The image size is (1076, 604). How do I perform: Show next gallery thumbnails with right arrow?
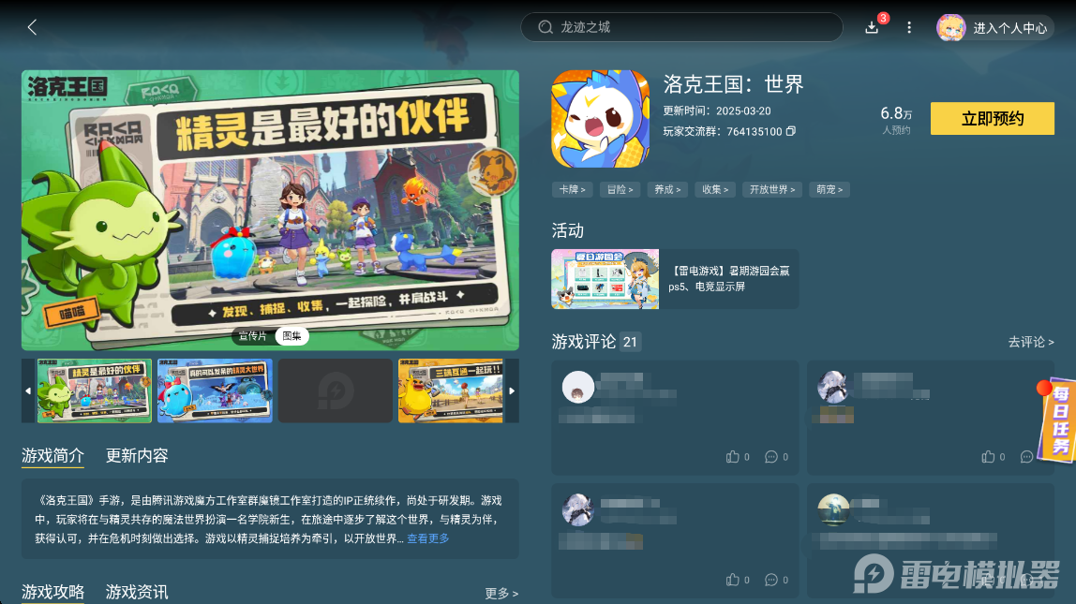point(512,390)
